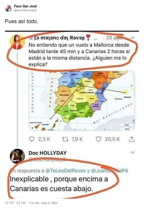Click the quoted tweet author's avatar
Image resolution: width=144 pixels, height=208 pixels.
(x=17, y=42)
